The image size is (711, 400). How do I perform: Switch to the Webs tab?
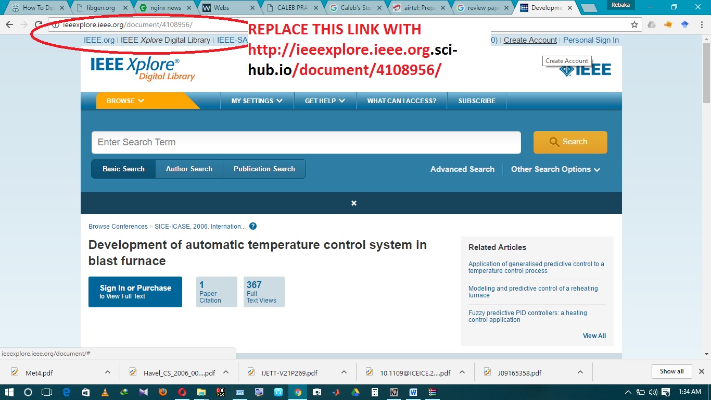229,8
